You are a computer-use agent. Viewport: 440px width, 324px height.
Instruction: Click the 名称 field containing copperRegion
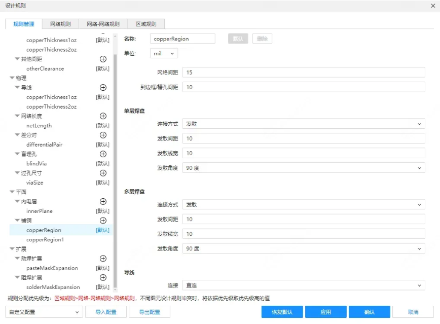182,38
